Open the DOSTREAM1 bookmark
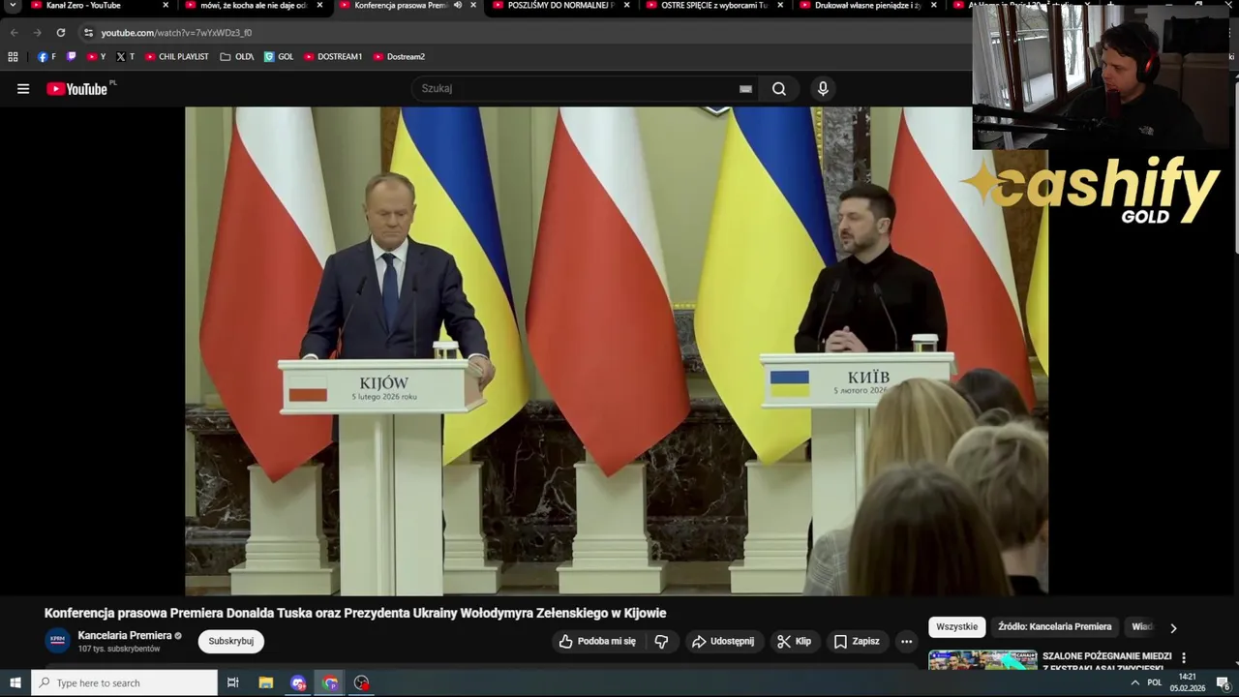 click(x=333, y=56)
